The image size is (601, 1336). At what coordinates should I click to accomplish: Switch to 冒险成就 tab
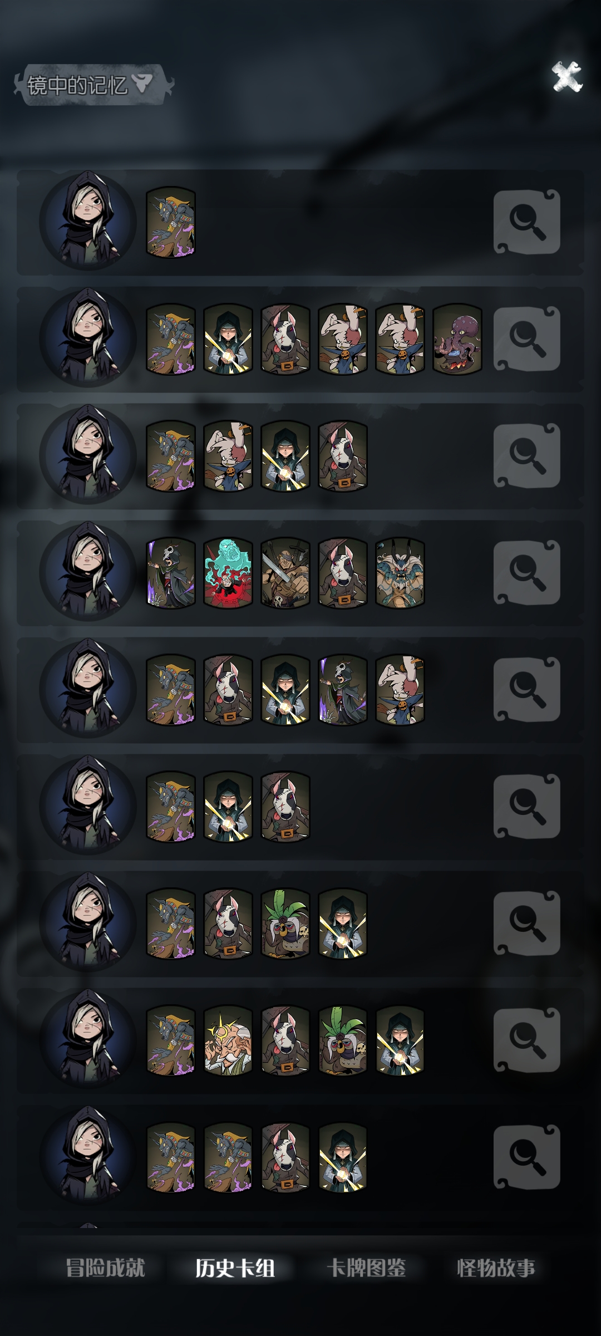(x=105, y=1268)
